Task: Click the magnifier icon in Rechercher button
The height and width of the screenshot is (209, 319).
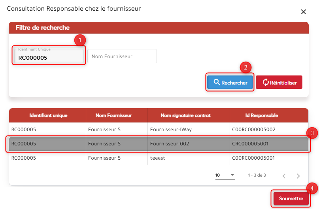Action: click(x=217, y=83)
